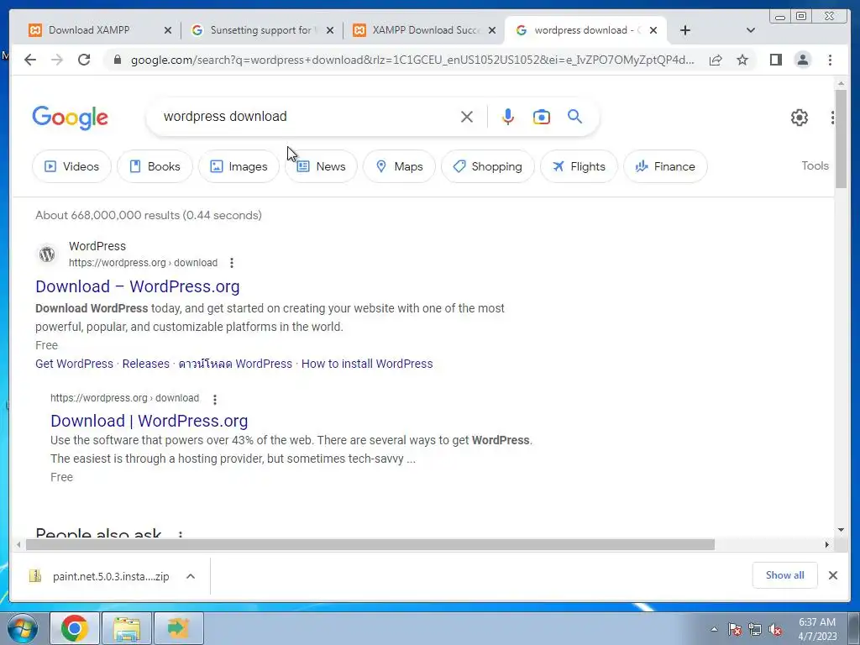Screen dimensions: 860x645
Task: Filter results by Finance
Action: pyautogui.click(x=665, y=166)
